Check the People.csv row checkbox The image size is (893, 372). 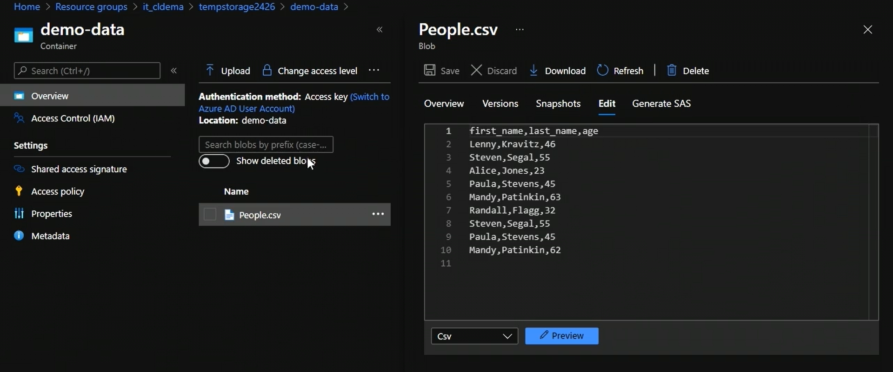[x=210, y=215]
